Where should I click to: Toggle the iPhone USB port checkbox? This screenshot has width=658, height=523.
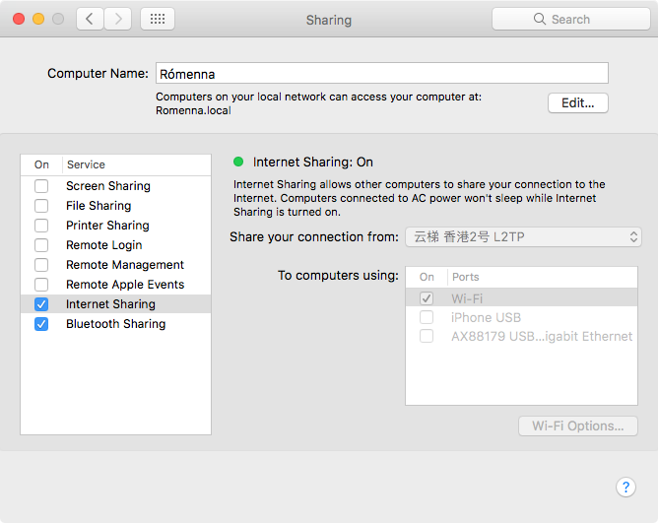click(x=427, y=317)
